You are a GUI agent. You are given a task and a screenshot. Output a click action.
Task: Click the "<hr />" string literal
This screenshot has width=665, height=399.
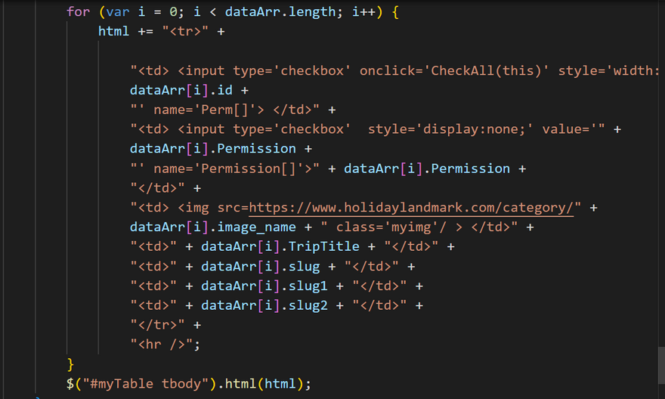(x=163, y=345)
